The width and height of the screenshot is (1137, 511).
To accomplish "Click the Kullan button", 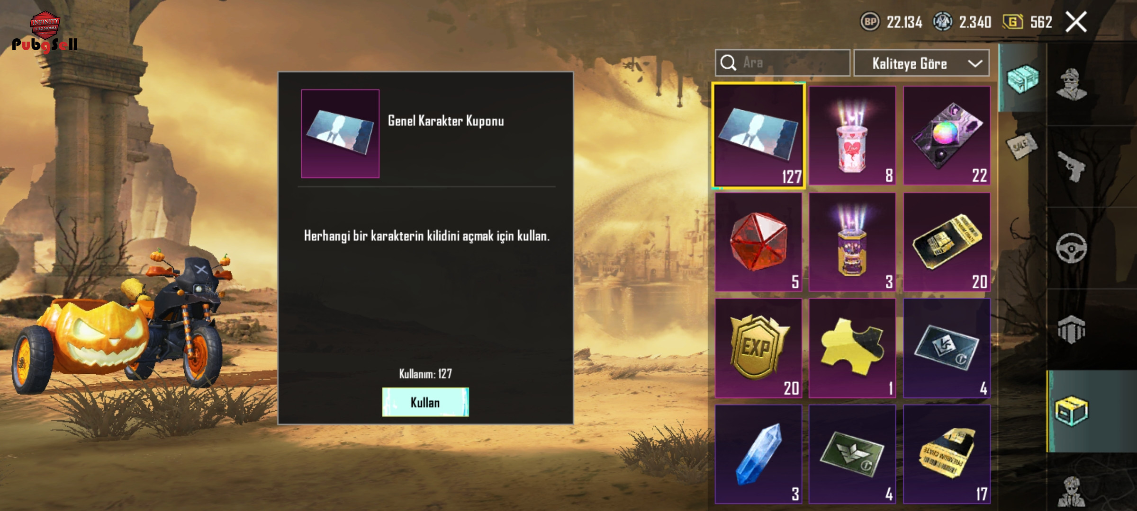I will point(425,402).
